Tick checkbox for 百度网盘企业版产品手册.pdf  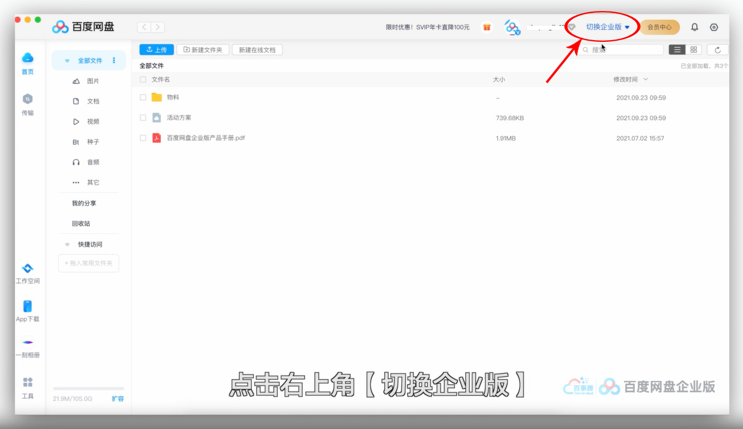(x=143, y=138)
